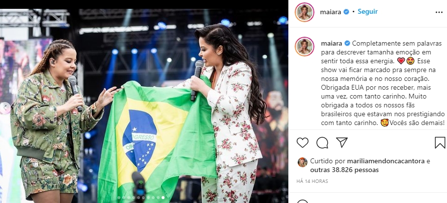Like the post with the heart icon

[303, 142]
